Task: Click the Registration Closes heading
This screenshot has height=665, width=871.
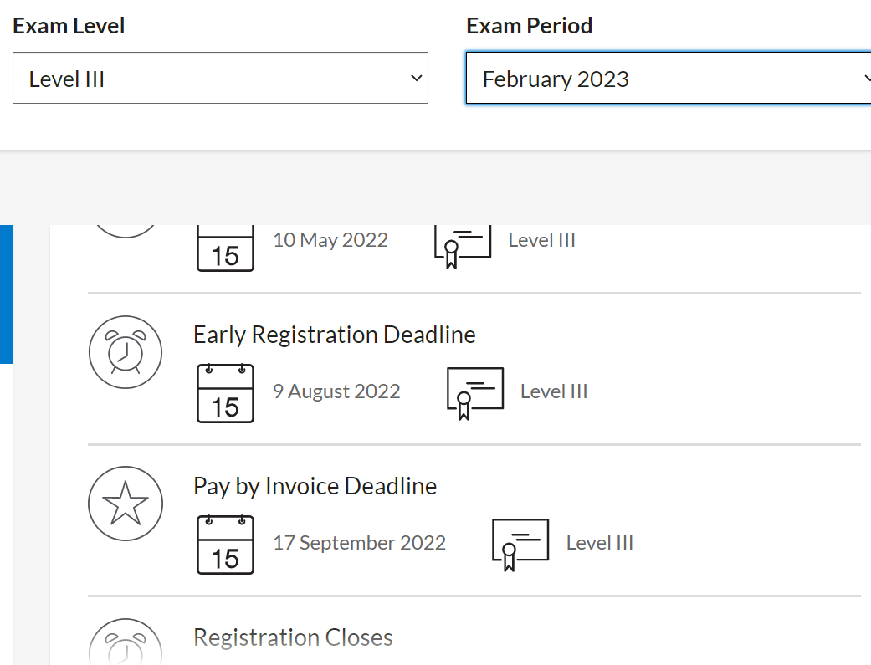Action: [x=293, y=637]
